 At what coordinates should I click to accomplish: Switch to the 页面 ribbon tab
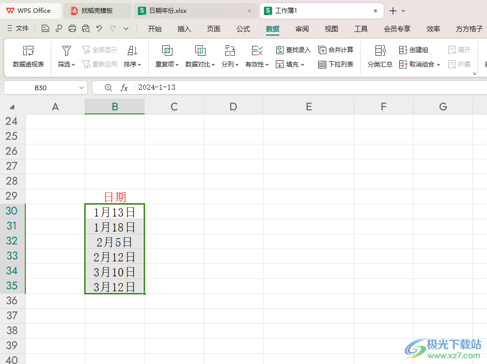pos(214,29)
